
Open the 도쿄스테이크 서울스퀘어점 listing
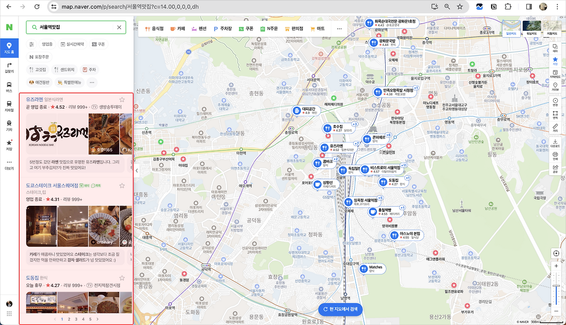52,186
